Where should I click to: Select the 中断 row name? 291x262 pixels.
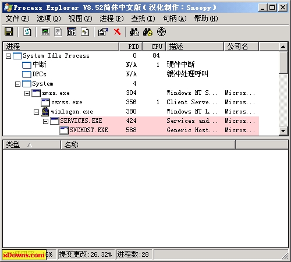coord(40,65)
